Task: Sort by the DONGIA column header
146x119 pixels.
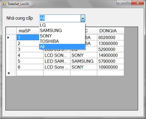Action: [111, 31]
